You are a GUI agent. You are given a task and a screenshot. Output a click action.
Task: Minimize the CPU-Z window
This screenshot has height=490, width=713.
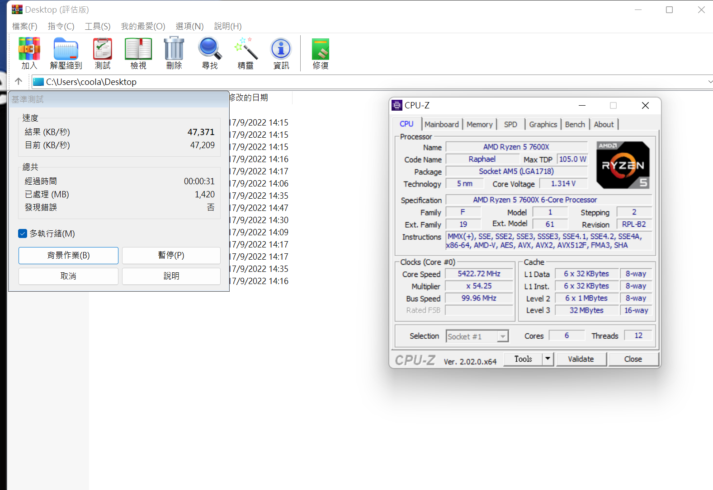[x=582, y=105]
